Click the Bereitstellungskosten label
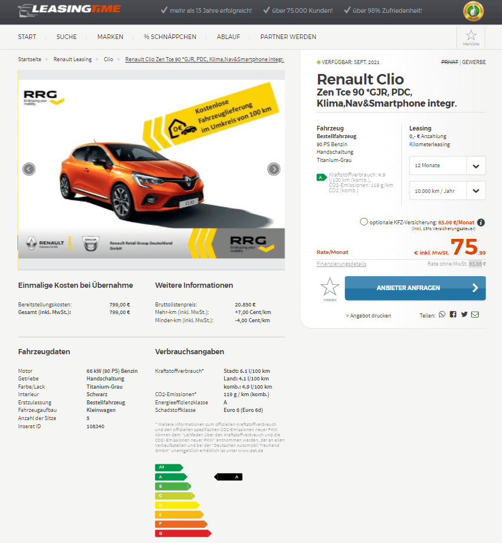Viewport: 502px width, 543px height. coord(45,305)
